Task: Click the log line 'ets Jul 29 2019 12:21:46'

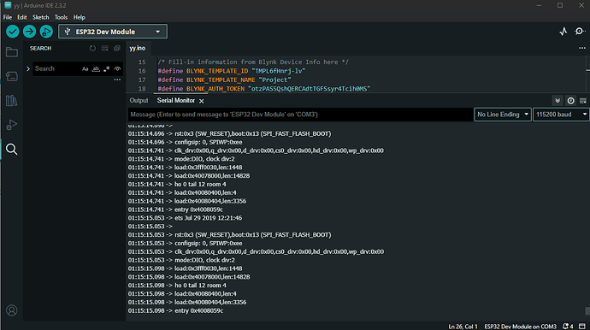Action: pyautogui.click(x=208, y=218)
